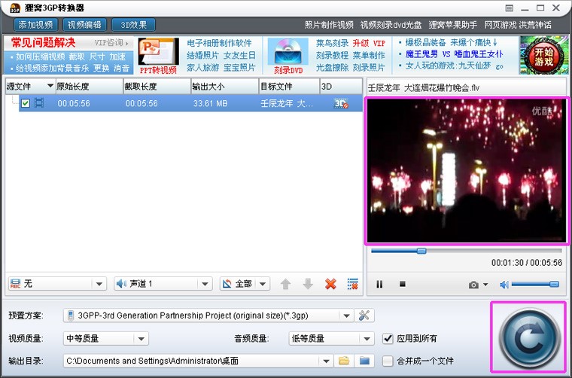572x378 pixels.
Task: Move selected file up in list
Action: (x=285, y=284)
